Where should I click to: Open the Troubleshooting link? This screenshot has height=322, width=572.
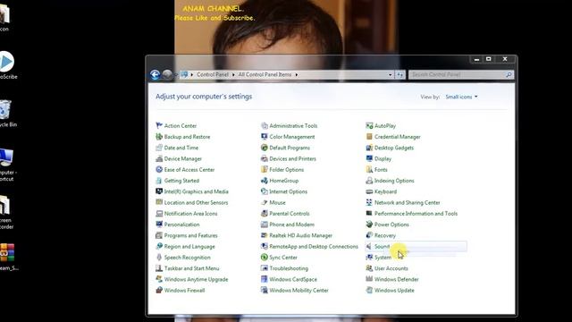tap(289, 268)
